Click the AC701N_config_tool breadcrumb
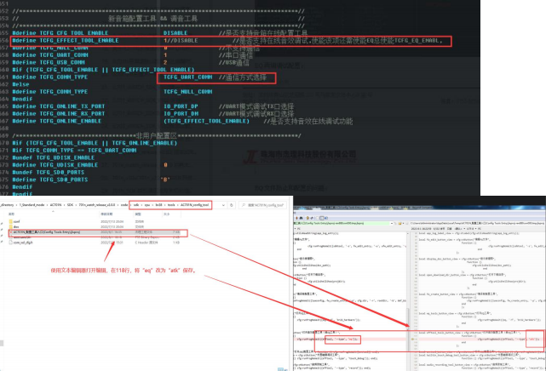Viewport: 546px width, 371px height. [195, 205]
